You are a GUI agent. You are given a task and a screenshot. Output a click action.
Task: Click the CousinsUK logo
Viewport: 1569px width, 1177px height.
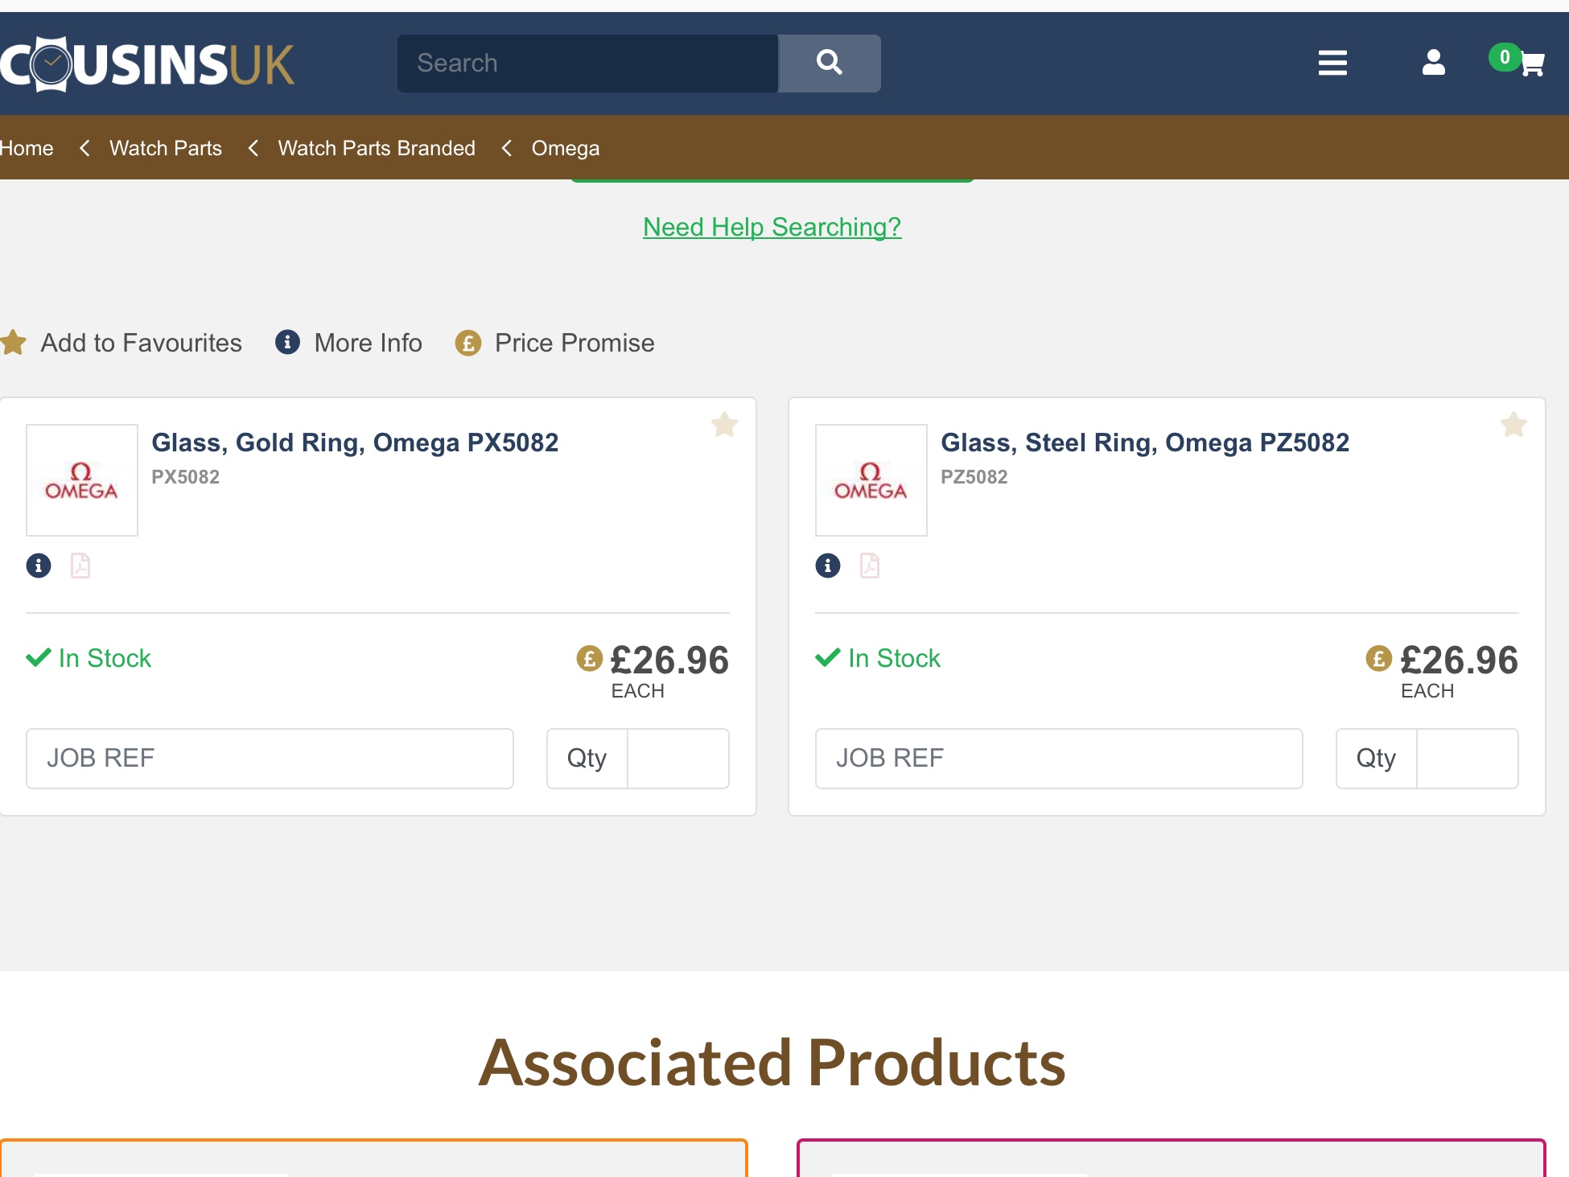click(x=148, y=64)
